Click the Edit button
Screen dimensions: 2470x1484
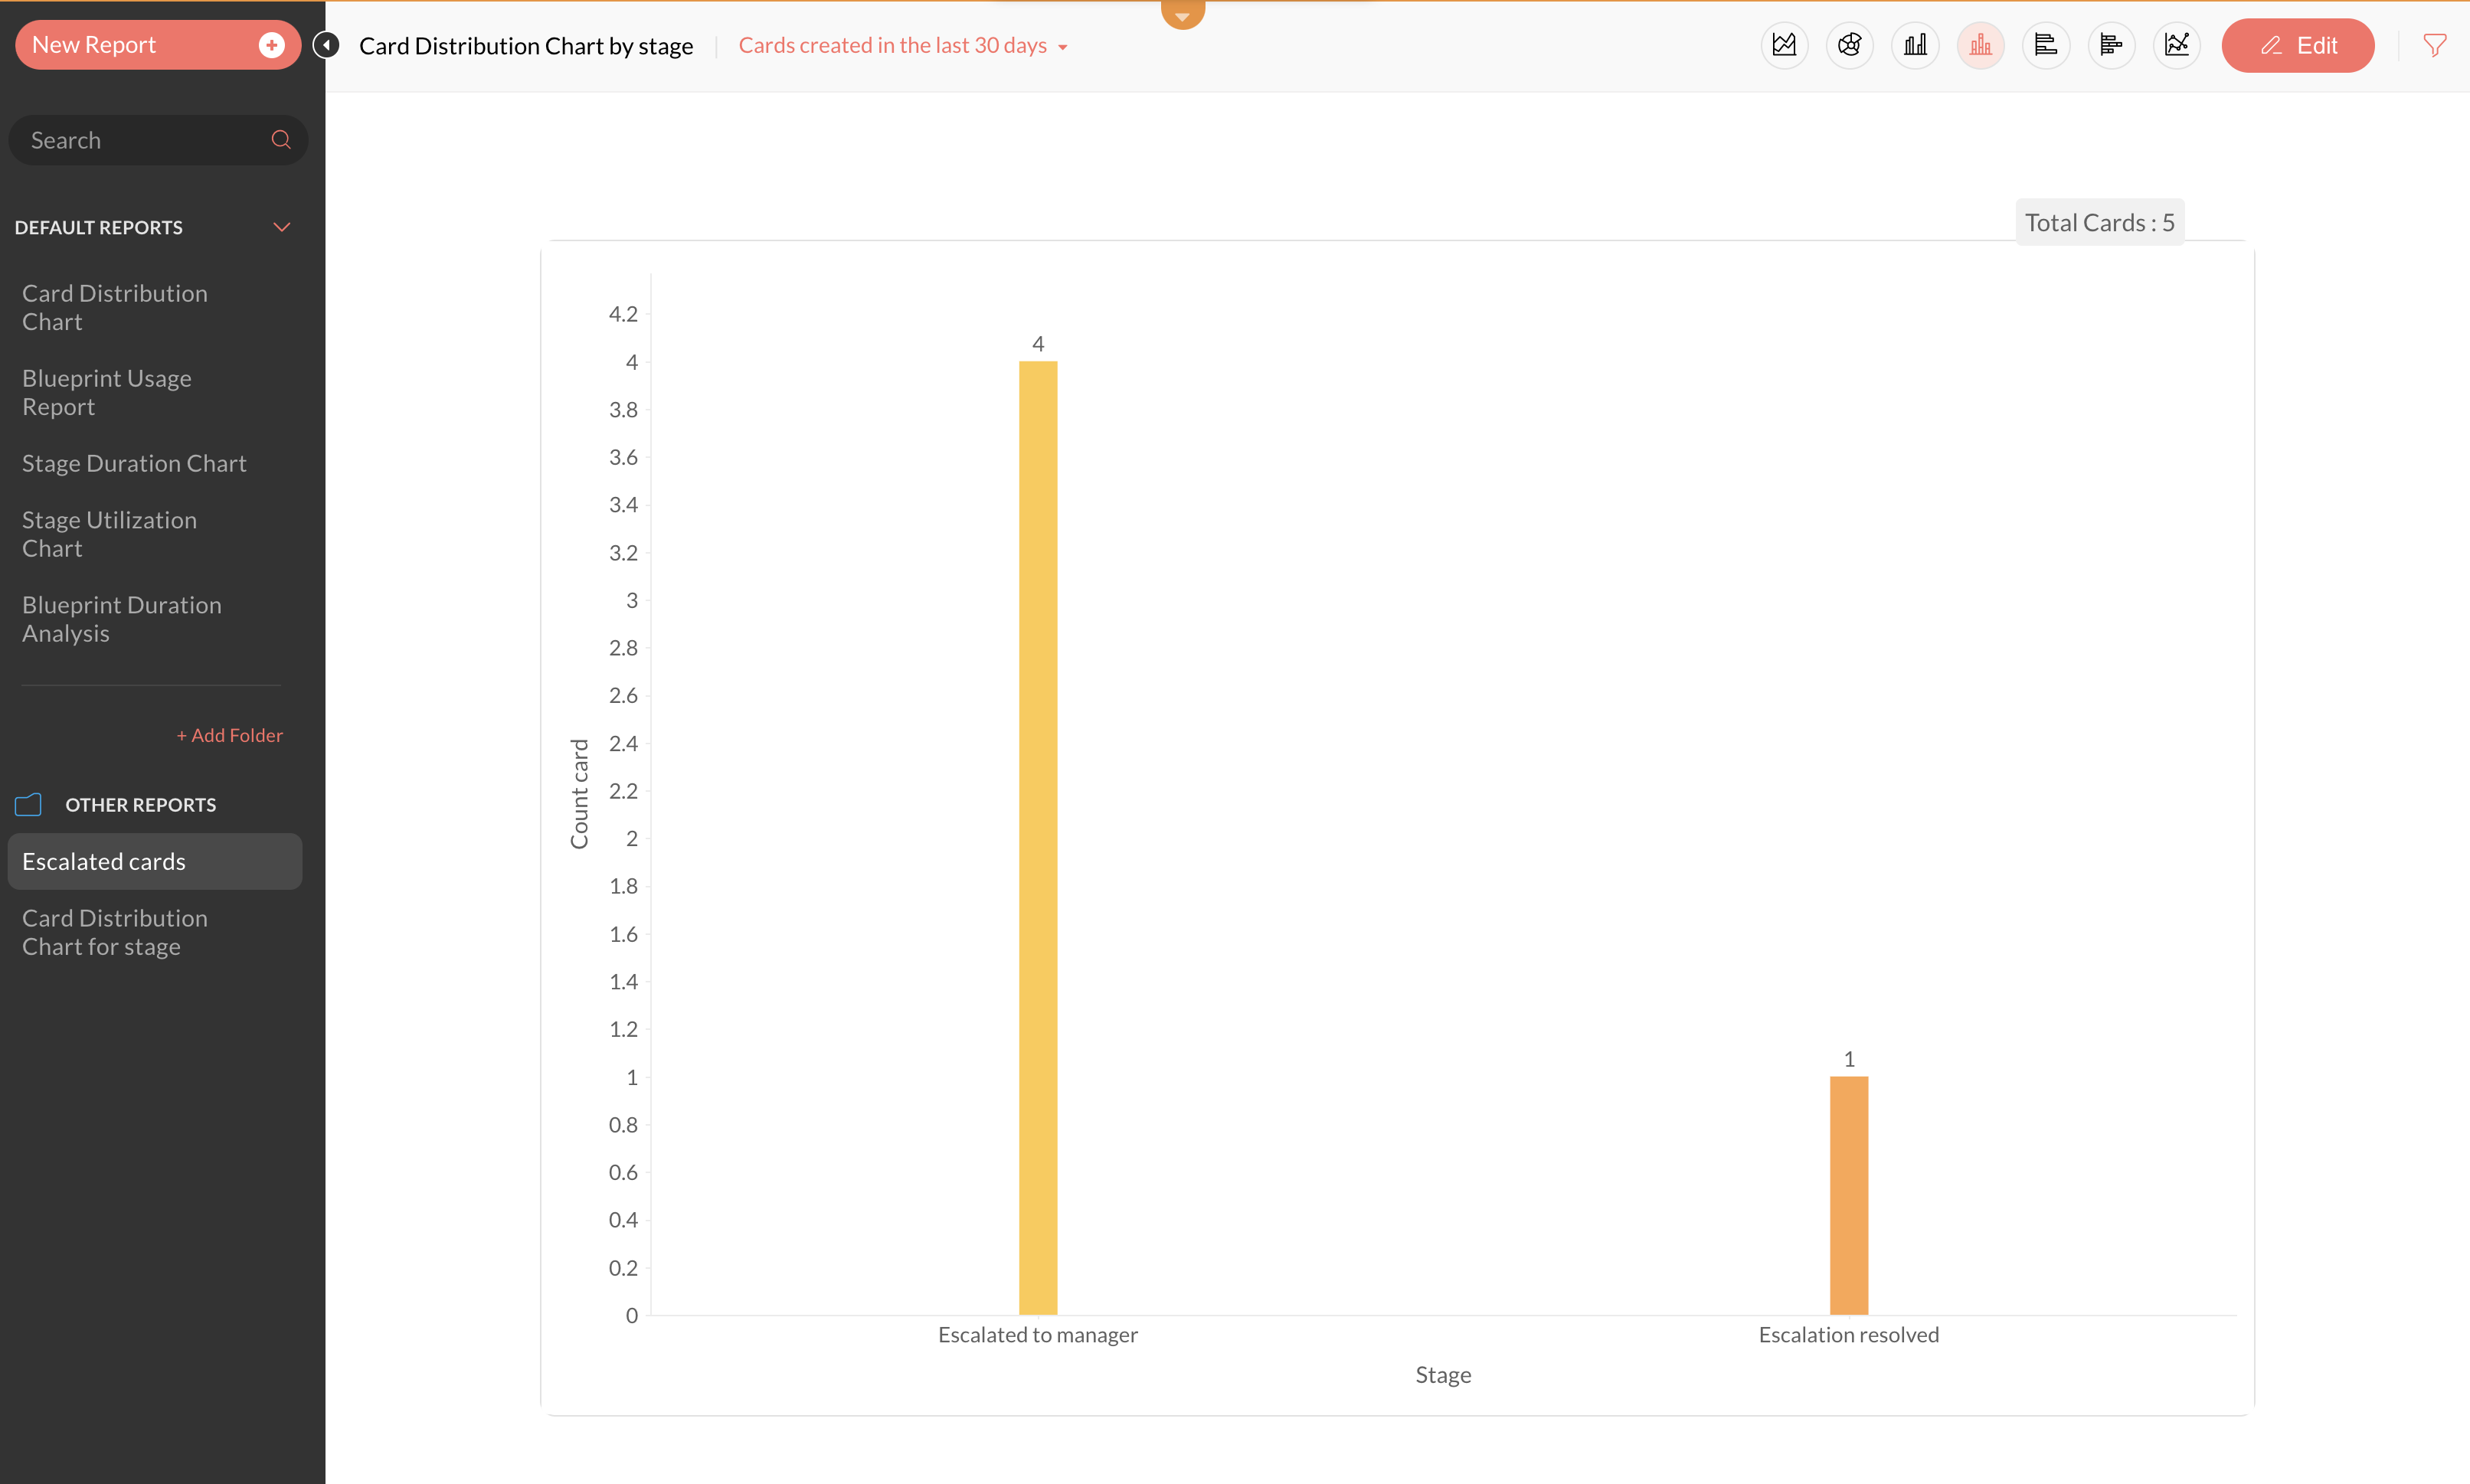coord(2297,46)
